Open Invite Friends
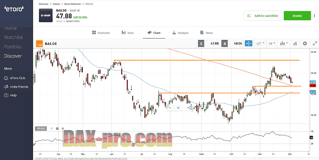 tap(19, 87)
